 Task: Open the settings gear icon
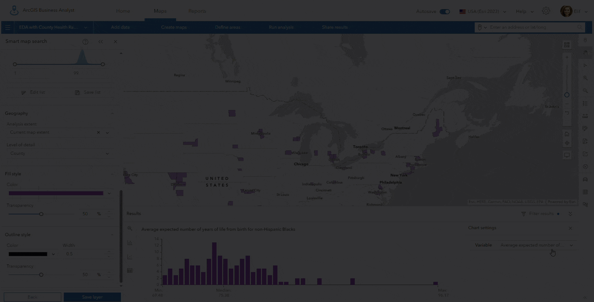pyautogui.click(x=546, y=11)
